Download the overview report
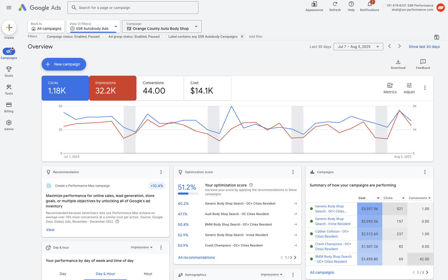448x280 pixels. [398, 64]
